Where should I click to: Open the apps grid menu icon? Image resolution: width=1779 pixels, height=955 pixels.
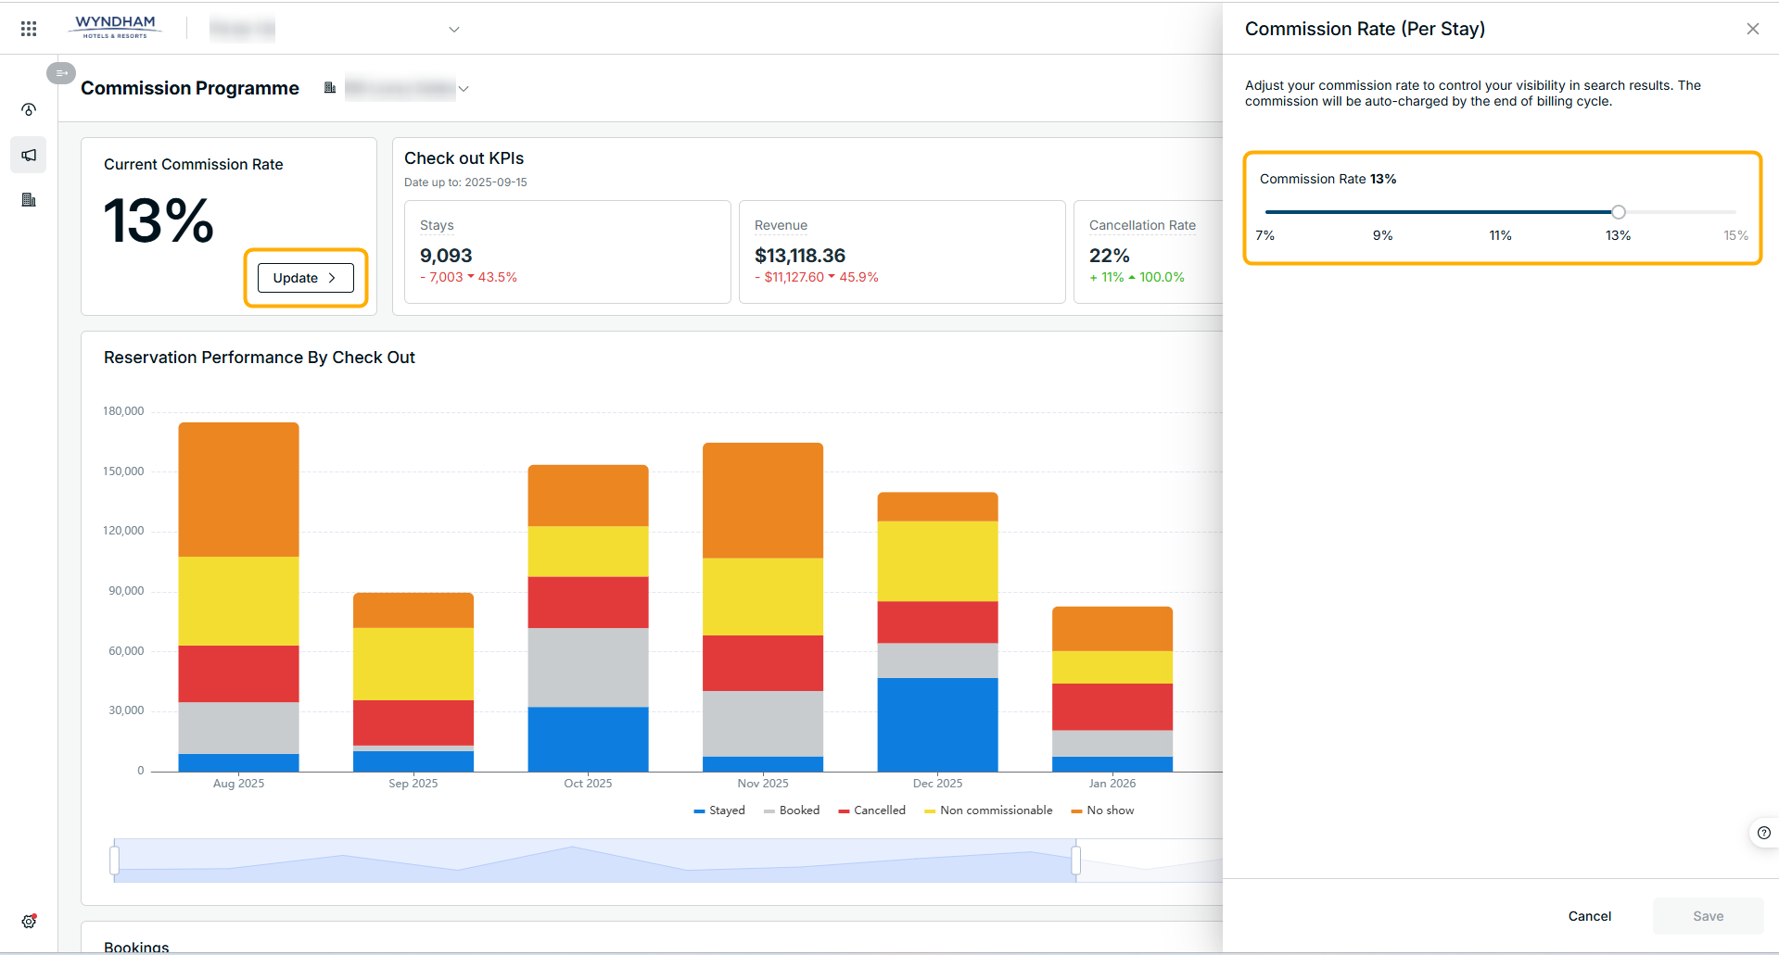click(x=29, y=29)
